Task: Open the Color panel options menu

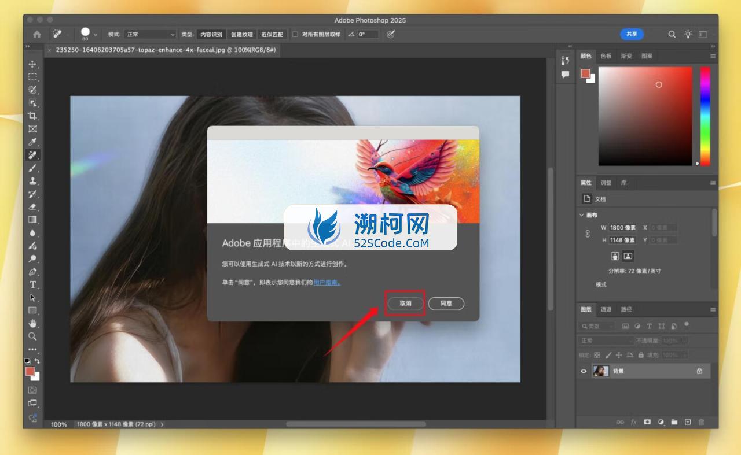Action: [x=713, y=56]
